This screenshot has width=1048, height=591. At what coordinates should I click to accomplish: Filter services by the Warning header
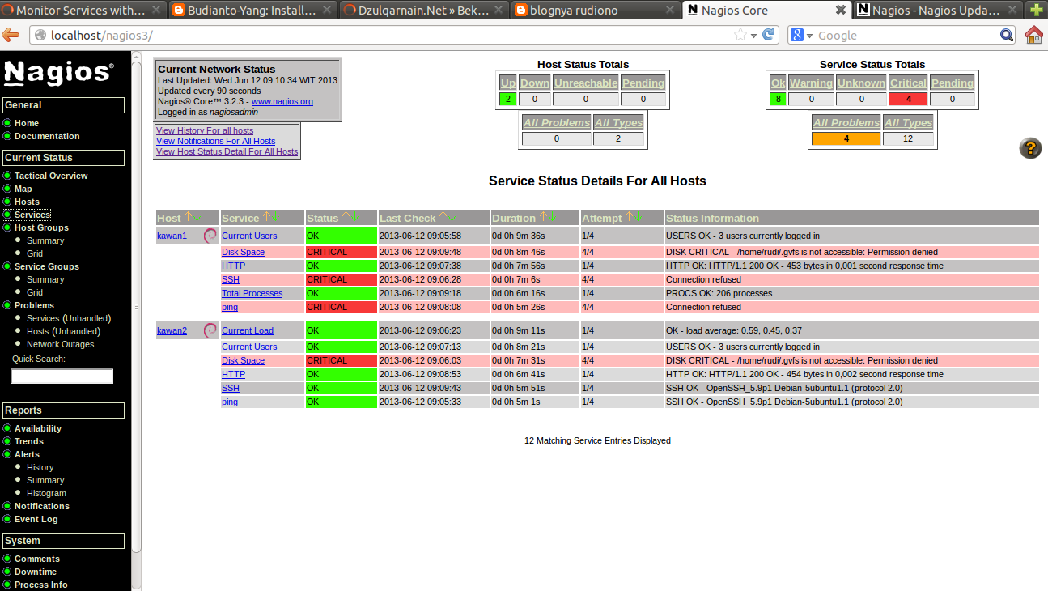(811, 83)
